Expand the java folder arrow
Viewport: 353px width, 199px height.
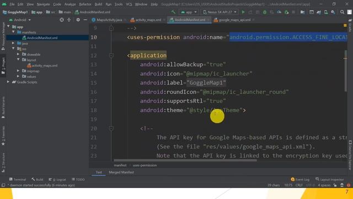[x=13, y=43]
